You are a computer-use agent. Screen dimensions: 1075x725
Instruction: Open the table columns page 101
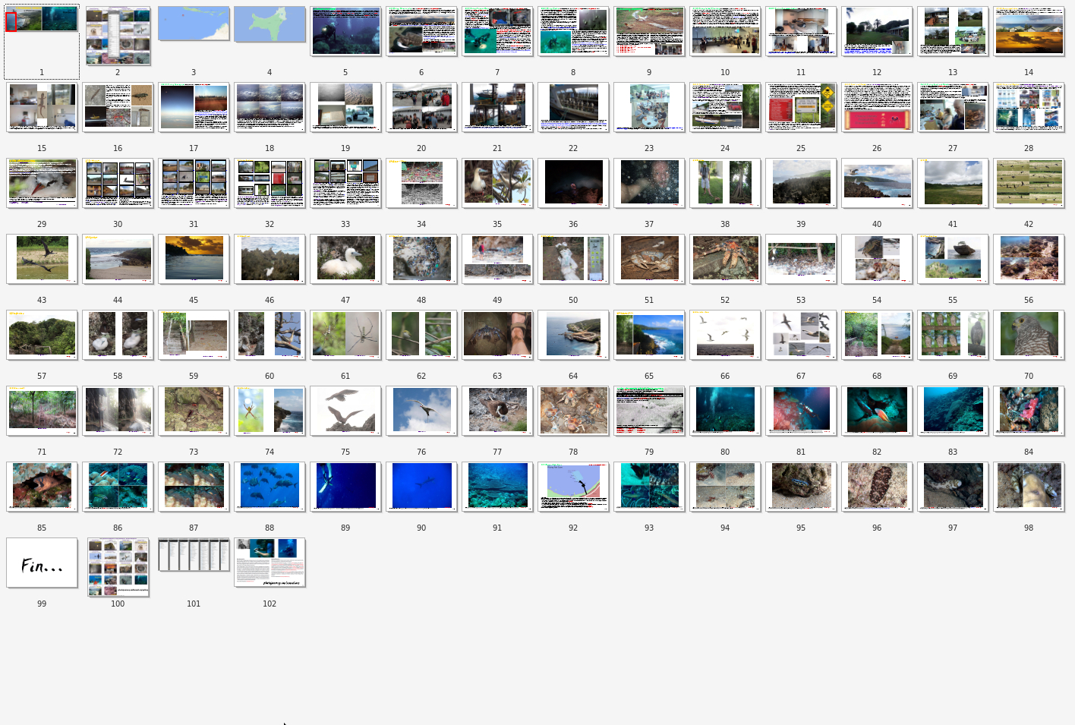click(x=194, y=555)
